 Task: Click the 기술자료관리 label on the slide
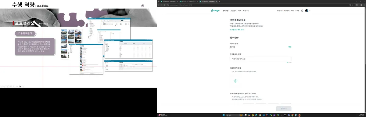pos(25,33)
